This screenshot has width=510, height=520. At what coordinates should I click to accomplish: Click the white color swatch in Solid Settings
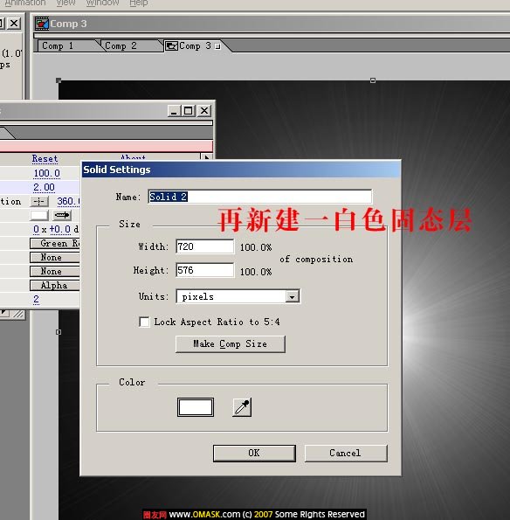point(196,407)
